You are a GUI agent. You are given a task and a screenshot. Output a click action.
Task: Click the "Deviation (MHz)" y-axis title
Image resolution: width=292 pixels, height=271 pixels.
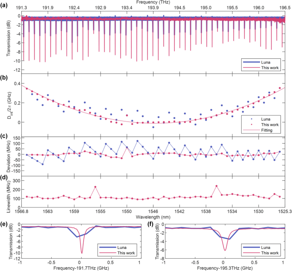coord(9,155)
